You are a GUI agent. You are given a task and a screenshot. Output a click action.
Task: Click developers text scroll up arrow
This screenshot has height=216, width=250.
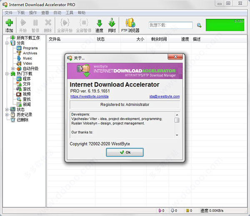177,115
